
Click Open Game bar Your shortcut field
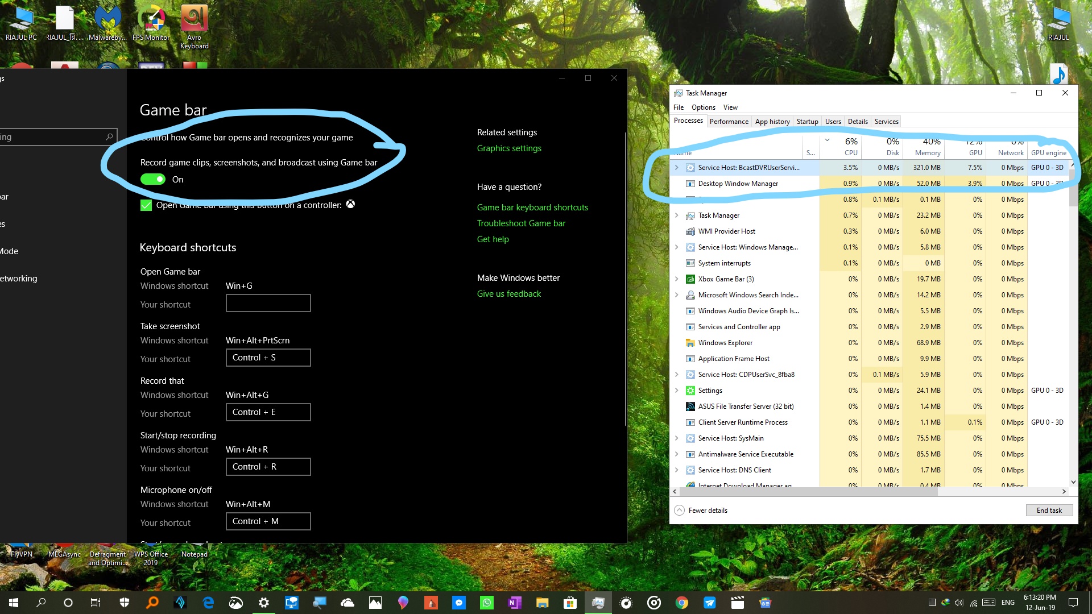click(x=268, y=303)
